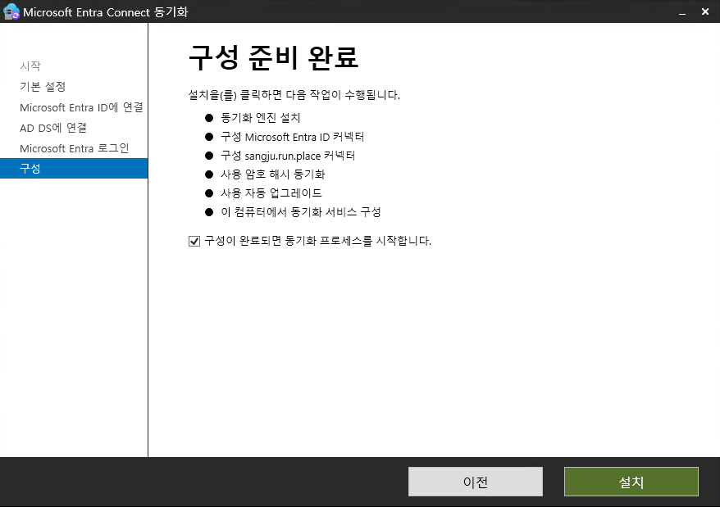Click the text 구성 sangju.run.place 커넥터
The width and height of the screenshot is (720, 507).
pos(288,156)
